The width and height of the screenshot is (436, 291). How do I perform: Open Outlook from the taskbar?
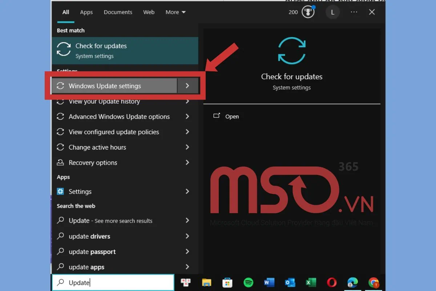pos(290,282)
